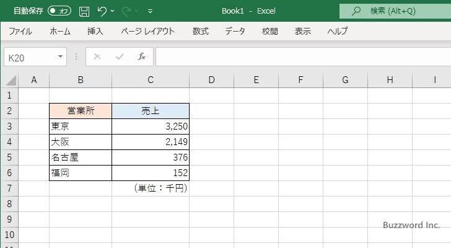Switch to the 数式 tab
451x248 pixels.
[201, 31]
